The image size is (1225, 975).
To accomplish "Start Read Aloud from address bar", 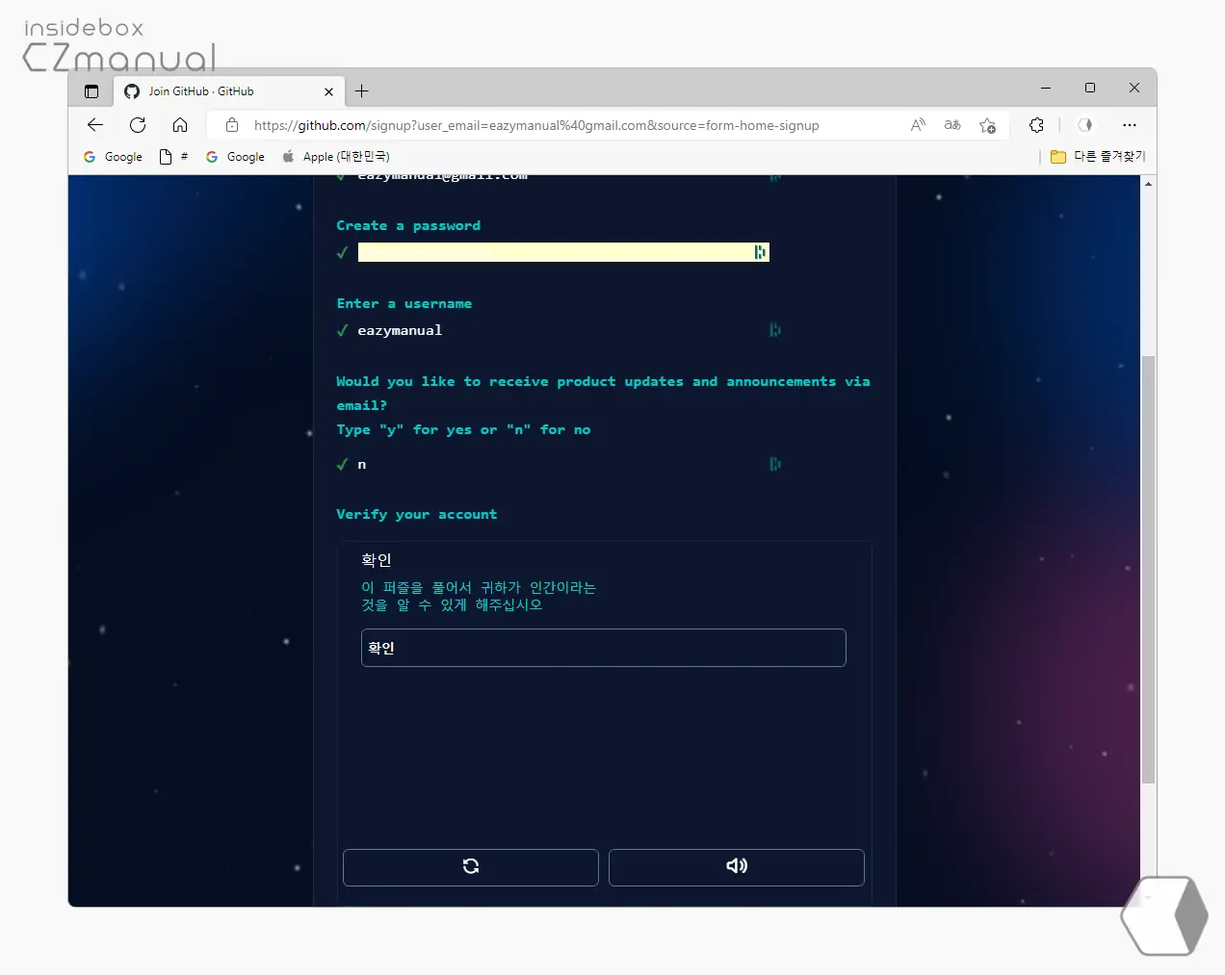I will (918, 125).
